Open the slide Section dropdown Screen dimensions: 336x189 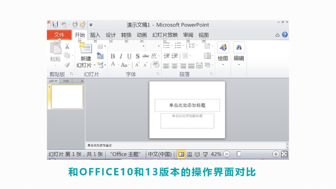click(101, 65)
